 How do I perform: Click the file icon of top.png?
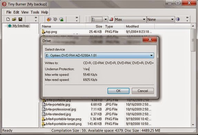coord(43,32)
